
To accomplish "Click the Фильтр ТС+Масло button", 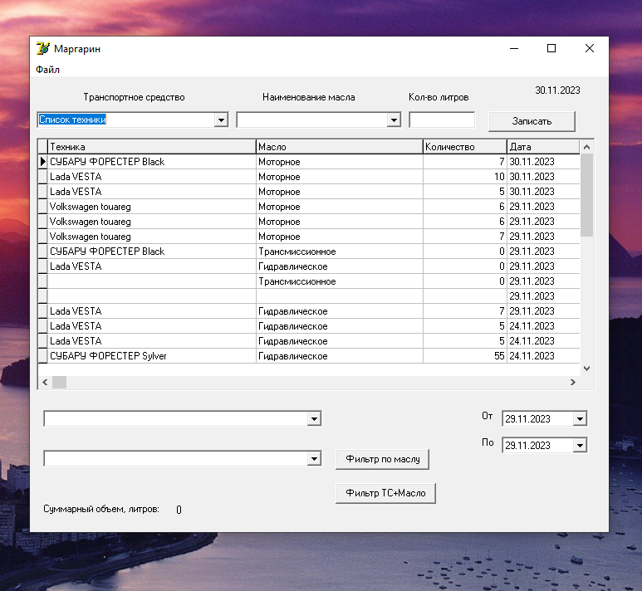I will coord(385,493).
